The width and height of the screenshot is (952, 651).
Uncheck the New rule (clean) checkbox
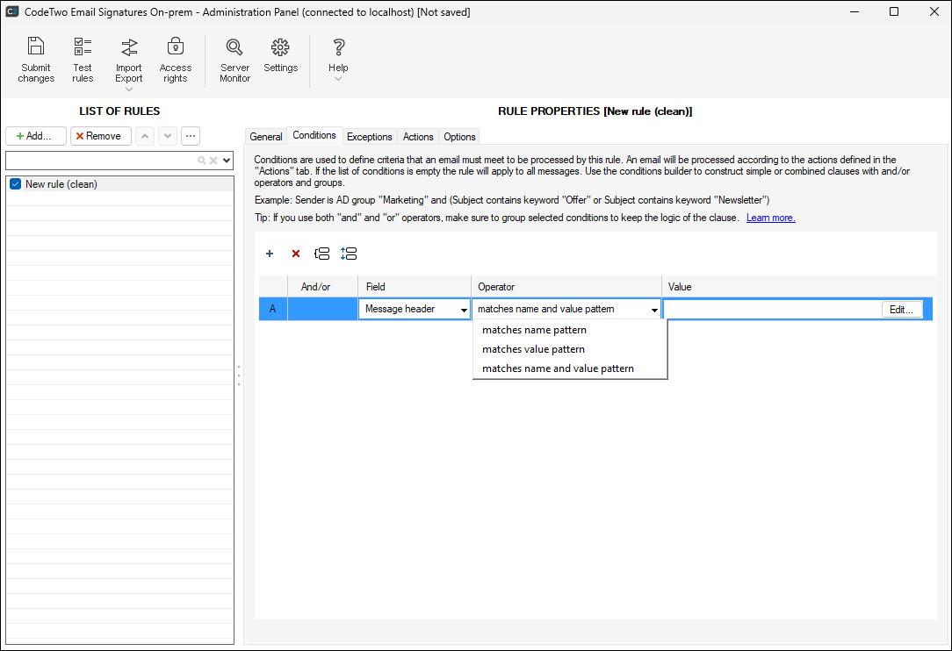[x=15, y=184]
